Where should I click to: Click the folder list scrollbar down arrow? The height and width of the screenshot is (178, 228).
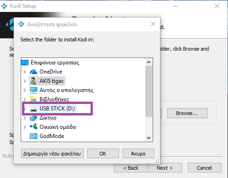coord(148,138)
